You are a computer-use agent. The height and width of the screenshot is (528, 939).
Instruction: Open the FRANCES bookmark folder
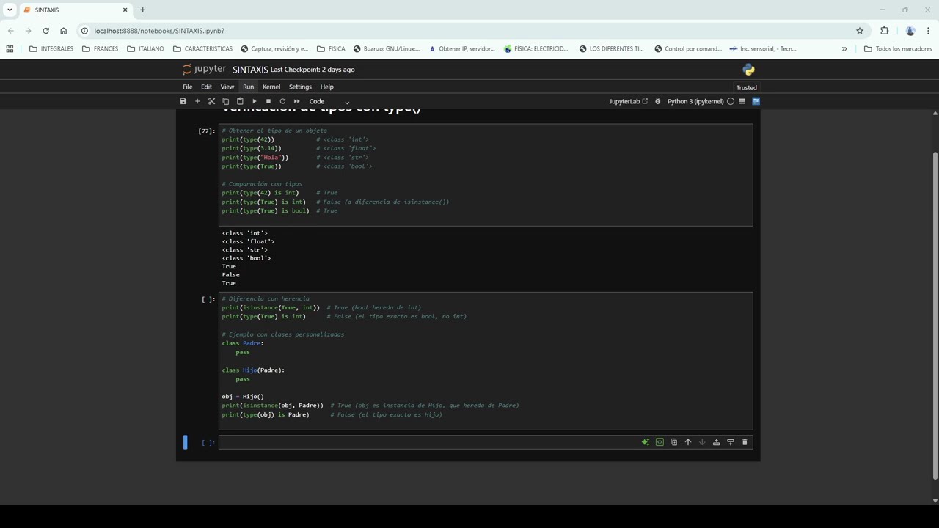click(101, 49)
